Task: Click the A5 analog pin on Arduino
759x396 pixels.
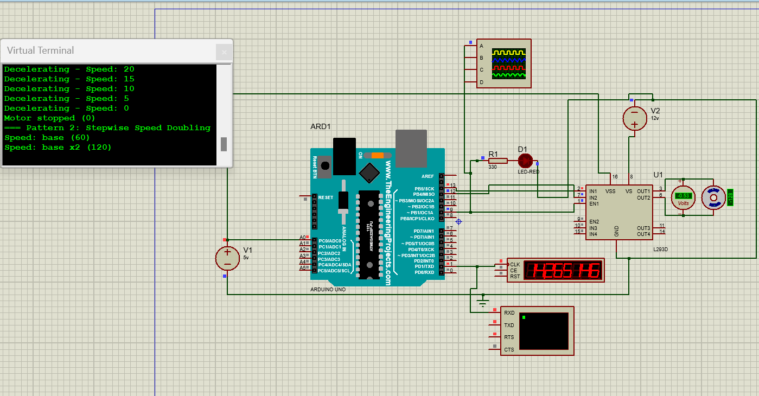Action: coord(304,268)
